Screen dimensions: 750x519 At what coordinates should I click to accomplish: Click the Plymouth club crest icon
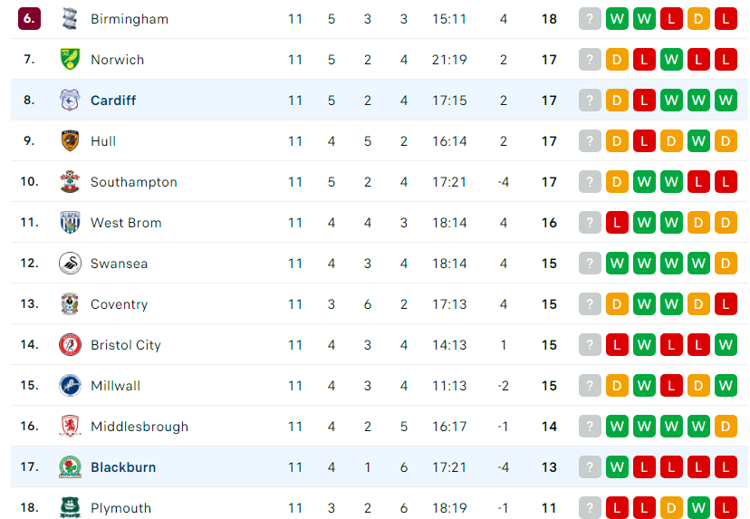click(70, 507)
